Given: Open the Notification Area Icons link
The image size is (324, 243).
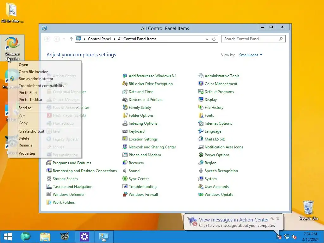Looking at the screenshot, I should 224,147.
